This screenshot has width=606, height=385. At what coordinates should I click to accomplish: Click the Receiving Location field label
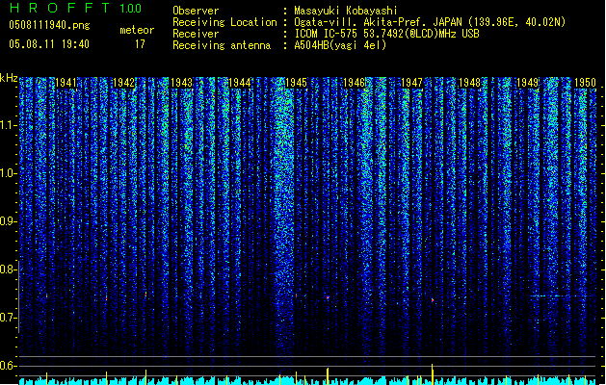(x=224, y=22)
